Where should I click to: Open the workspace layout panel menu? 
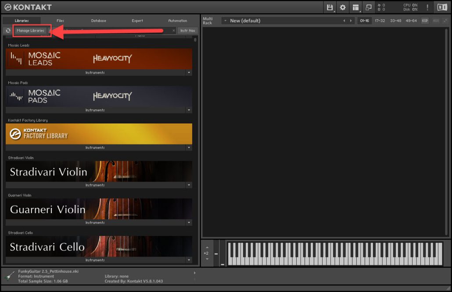coord(356,7)
